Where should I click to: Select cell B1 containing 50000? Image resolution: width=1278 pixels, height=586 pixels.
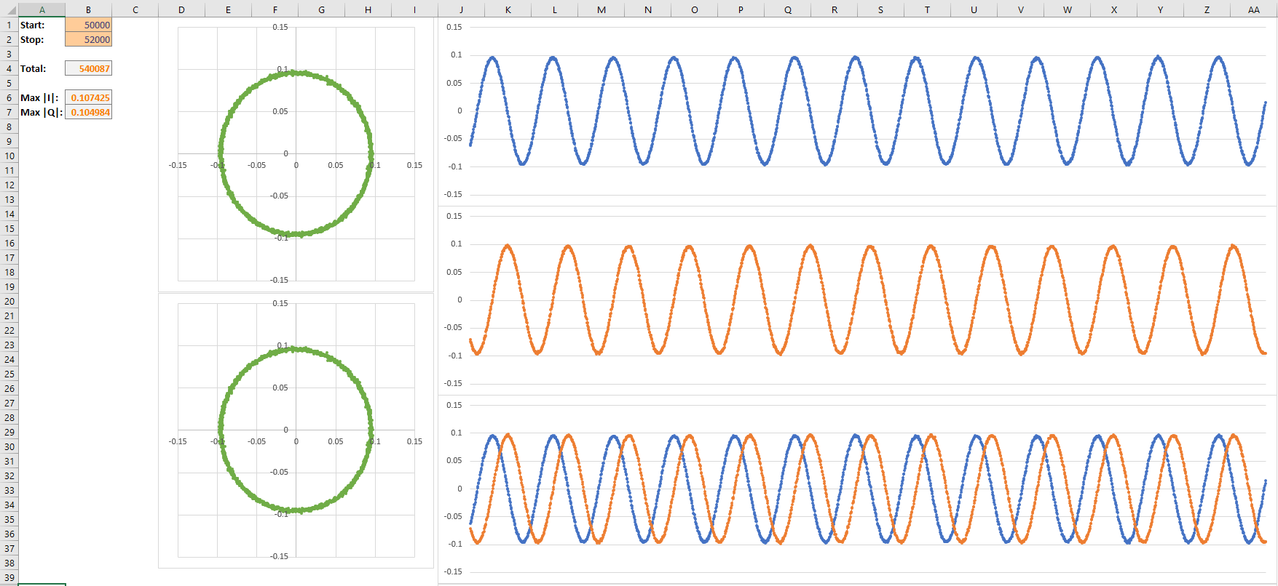point(88,25)
